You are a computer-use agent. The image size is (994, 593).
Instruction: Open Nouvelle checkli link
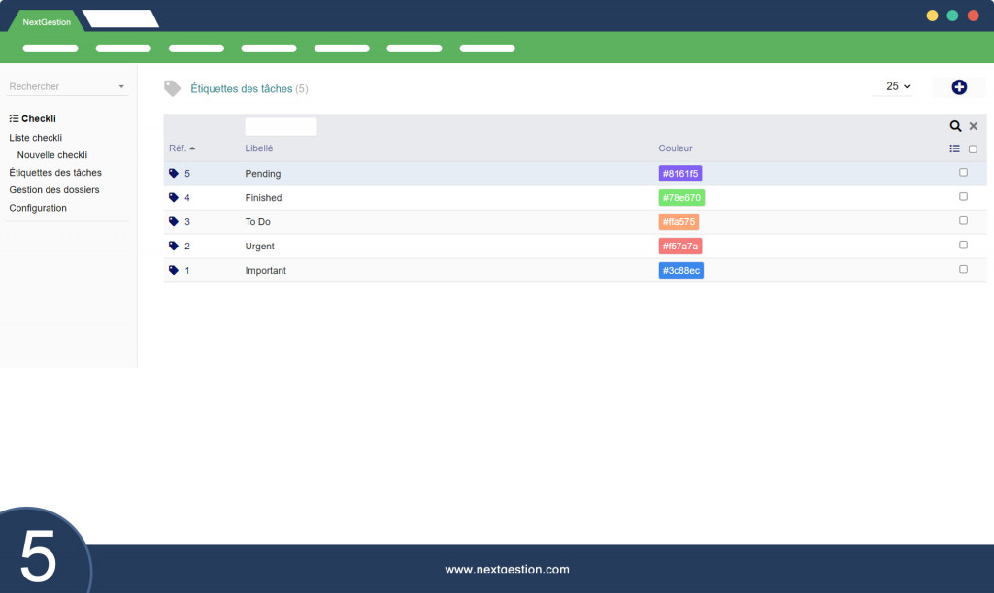click(52, 154)
